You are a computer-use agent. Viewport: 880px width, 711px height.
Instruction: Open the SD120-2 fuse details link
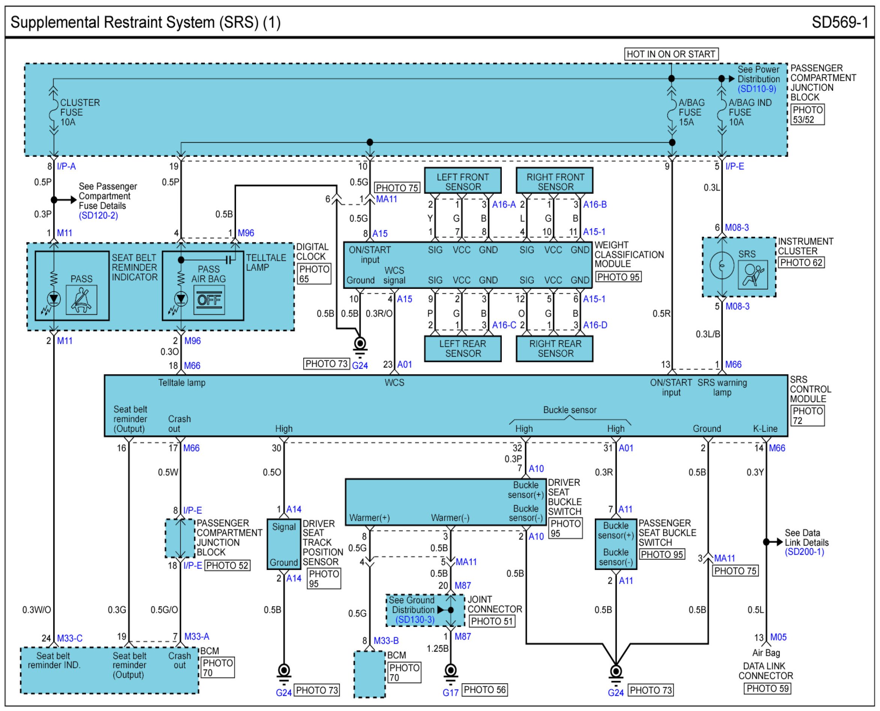pos(98,215)
